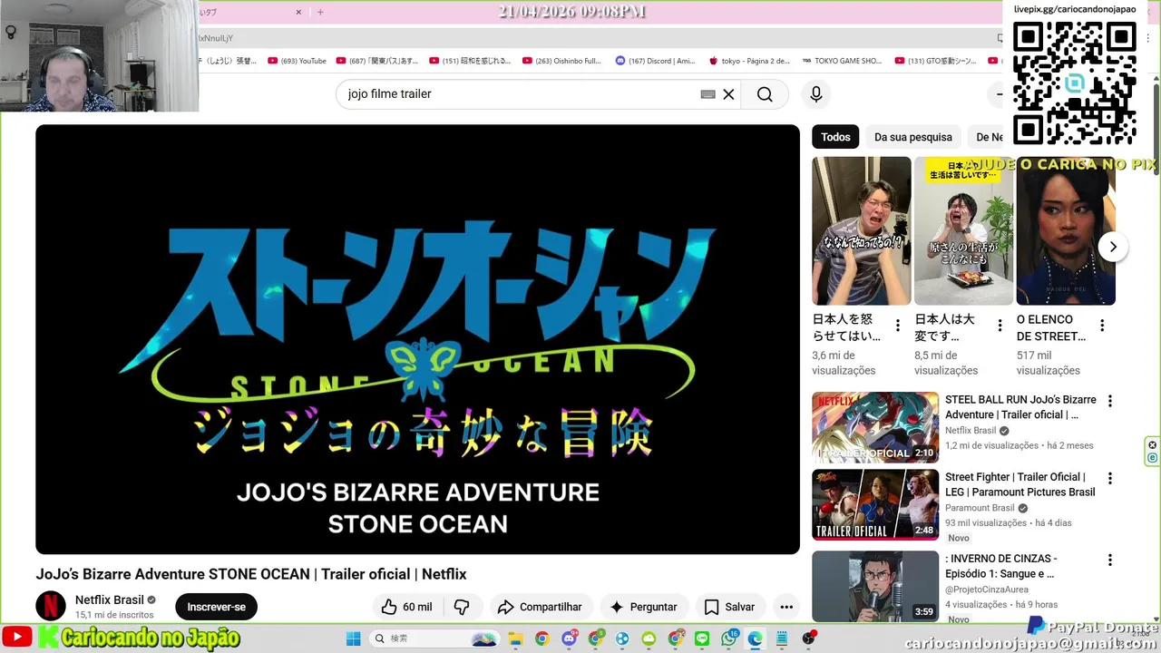This screenshot has height=653, width=1161.
Task: Switch to Microsoft Edge on the taskbar
Action: click(x=755, y=638)
